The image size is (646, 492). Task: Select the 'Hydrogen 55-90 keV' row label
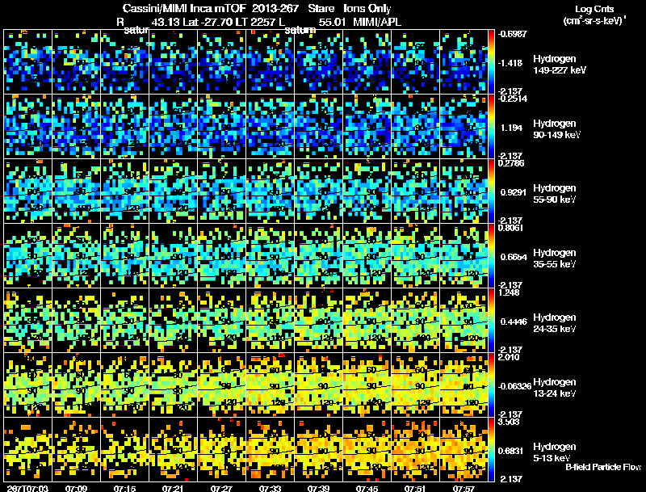click(555, 194)
